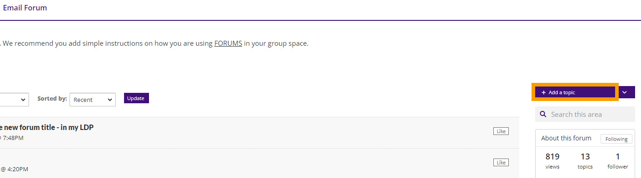Open the topic 'new forum title - in my LDP'
Screen dimensions: 641x178
(47, 127)
